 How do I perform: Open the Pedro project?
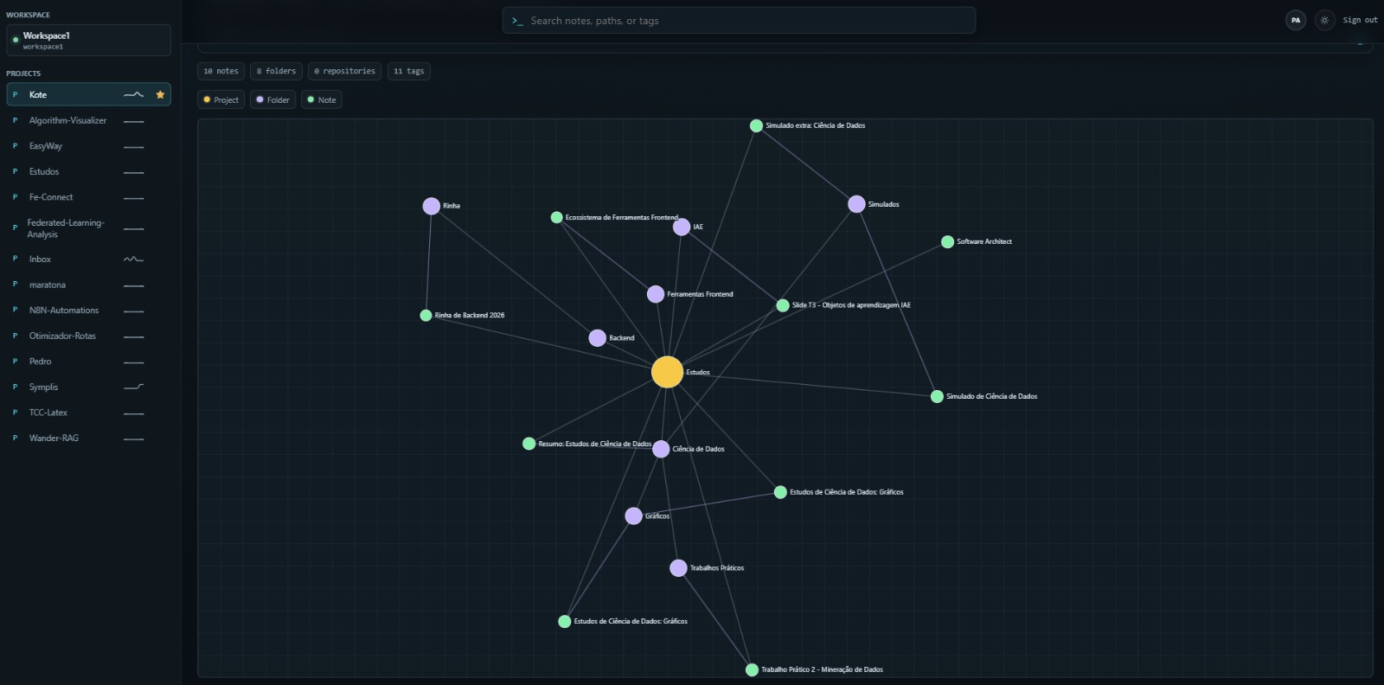tap(88, 362)
